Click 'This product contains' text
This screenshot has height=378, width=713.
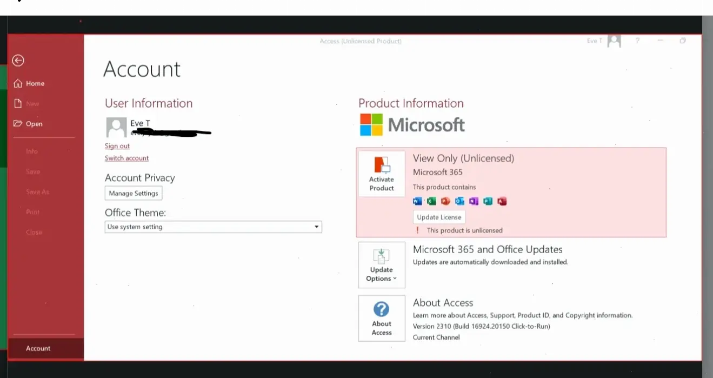point(444,187)
